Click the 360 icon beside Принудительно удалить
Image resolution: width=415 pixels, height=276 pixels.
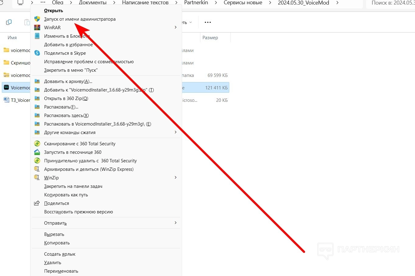point(37,160)
